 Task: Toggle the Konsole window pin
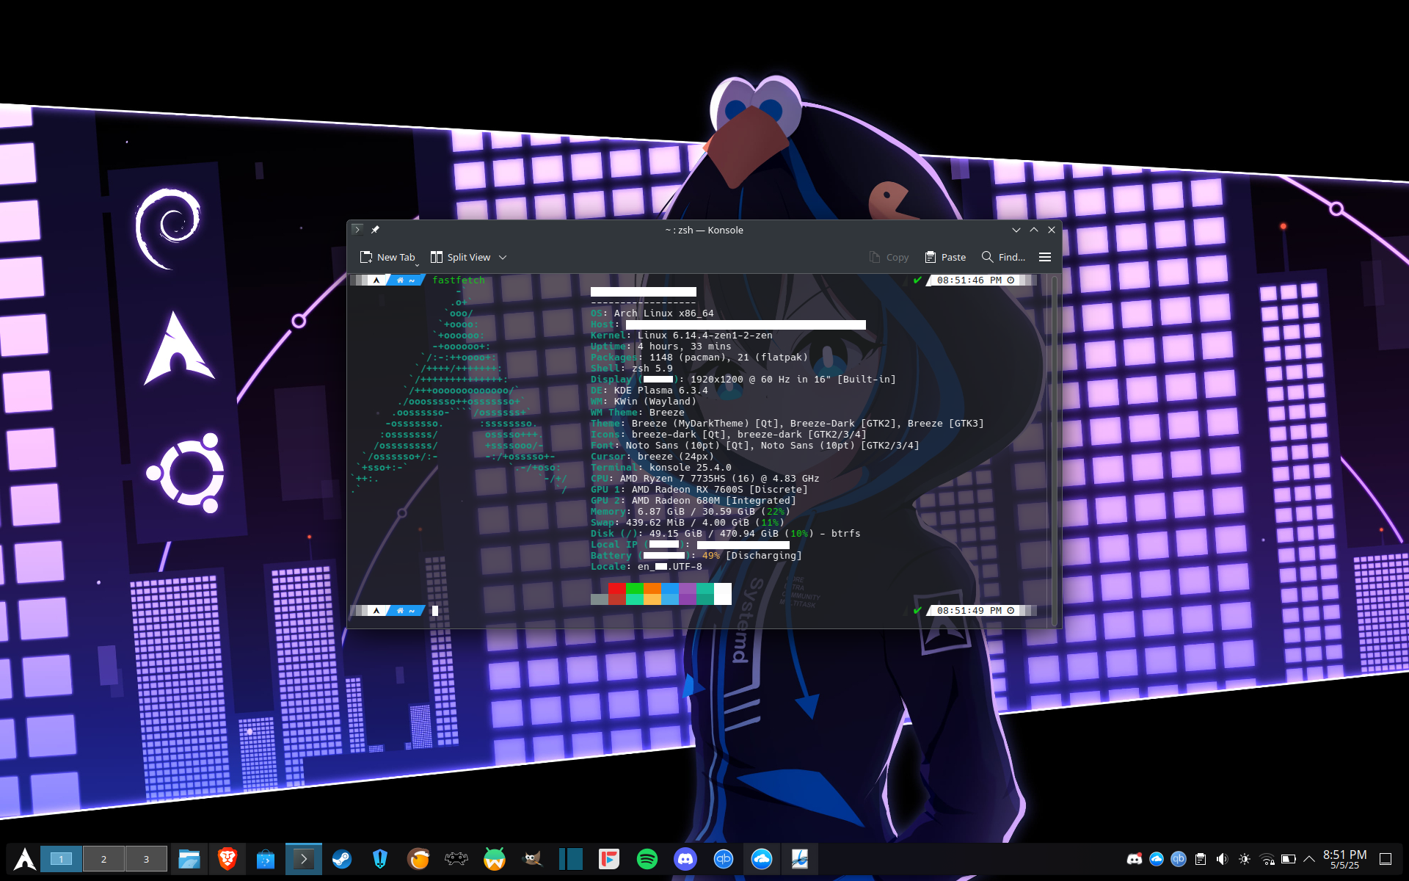tap(375, 230)
